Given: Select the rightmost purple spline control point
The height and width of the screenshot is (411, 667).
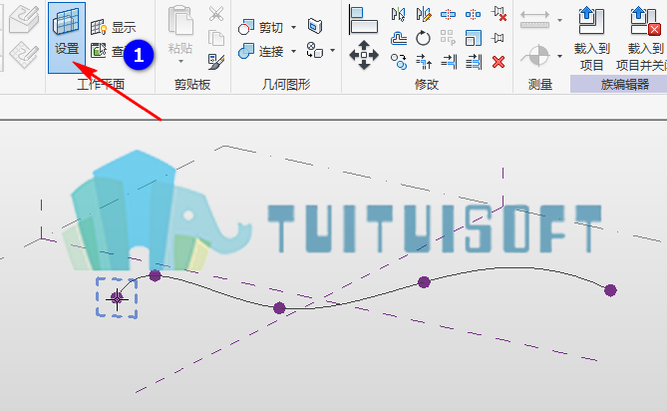Looking at the screenshot, I should pos(610,290).
